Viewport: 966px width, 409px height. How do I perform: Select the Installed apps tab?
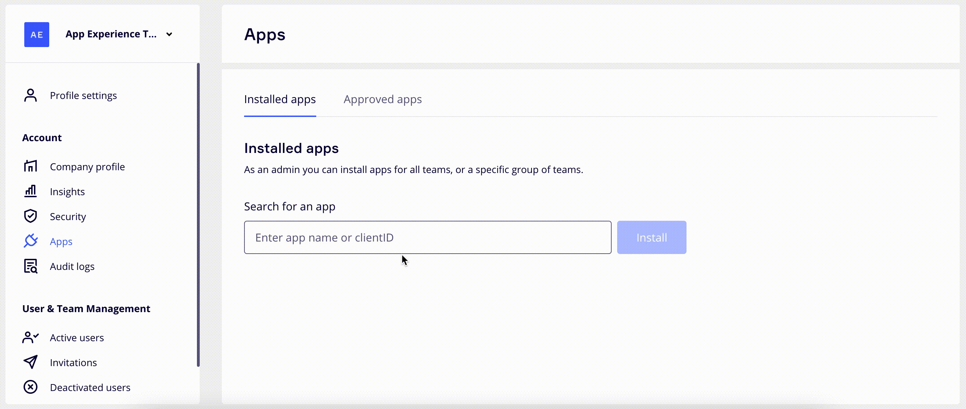click(280, 99)
